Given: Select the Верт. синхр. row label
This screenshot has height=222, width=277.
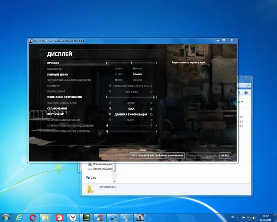Looking at the screenshot, I should point(56,114).
